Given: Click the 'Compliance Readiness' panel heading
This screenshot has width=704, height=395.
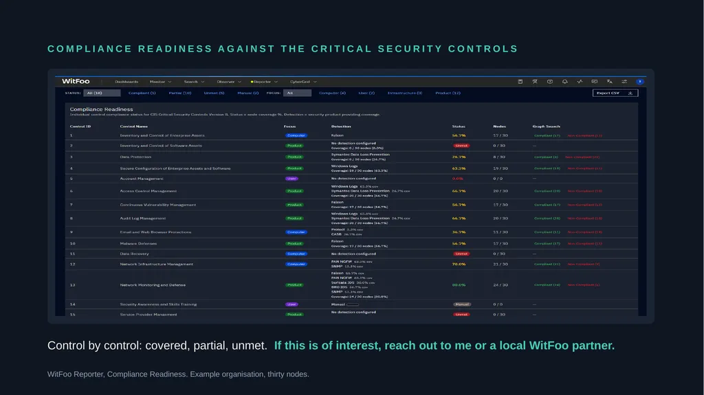Looking at the screenshot, I should 102,109.
